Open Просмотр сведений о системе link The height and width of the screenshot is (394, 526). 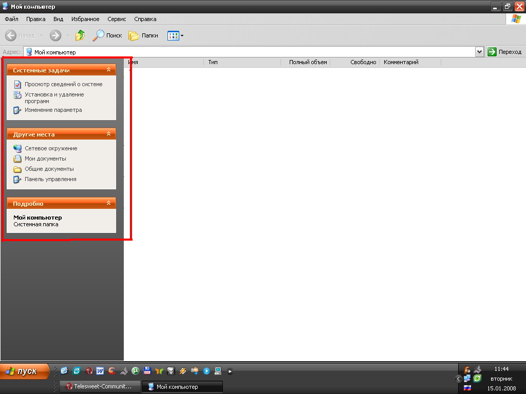(x=63, y=85)
